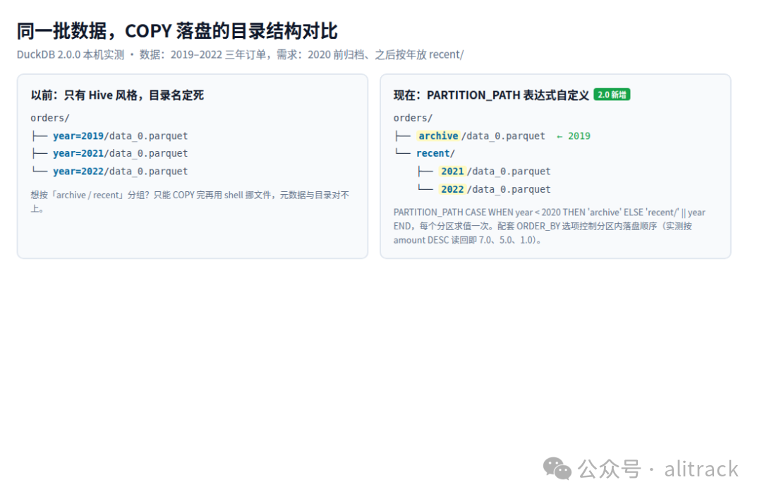
Task: Click the note about shell 挪文件
Action: [x=190, y=202]
